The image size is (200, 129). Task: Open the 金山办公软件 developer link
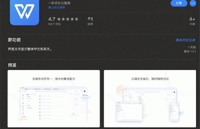57,7
